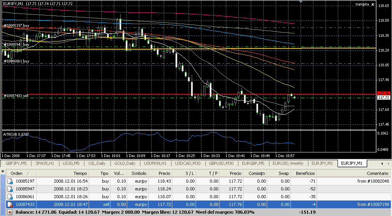Click the time 2008.12.01 18:23
Screen dimensions: 392x216
[x=70, y=189]
